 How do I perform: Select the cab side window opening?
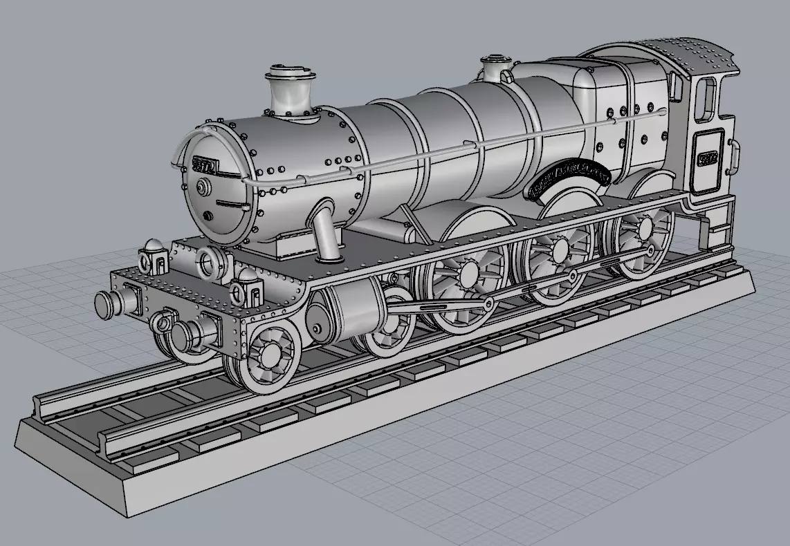tap(706, 100)
